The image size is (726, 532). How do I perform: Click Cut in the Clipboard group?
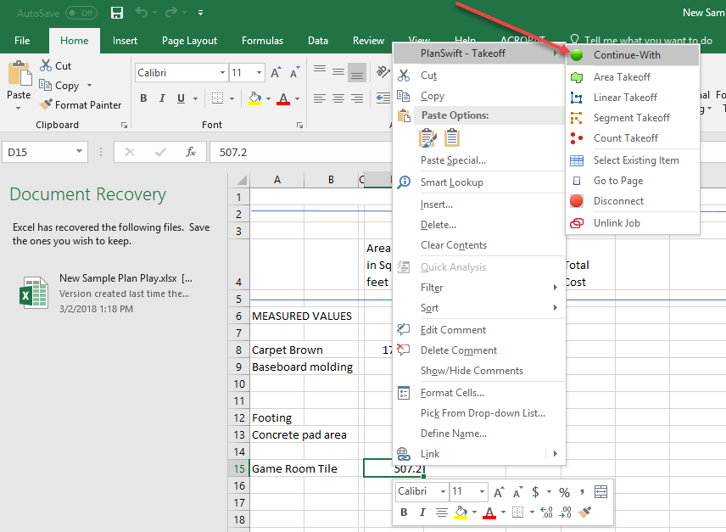[x=56, y=65]
